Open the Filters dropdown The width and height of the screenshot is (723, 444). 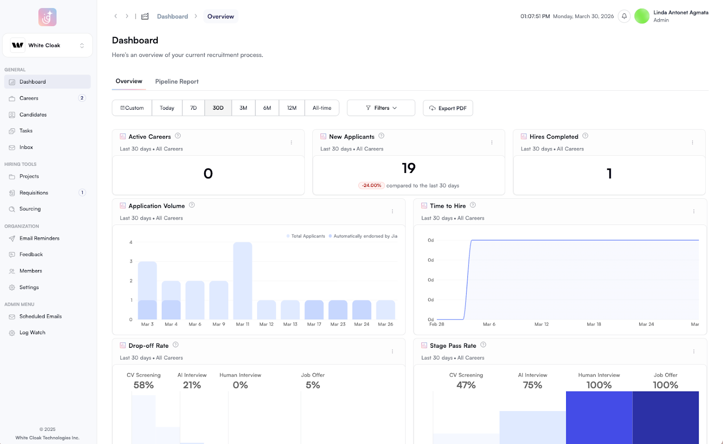381,107
